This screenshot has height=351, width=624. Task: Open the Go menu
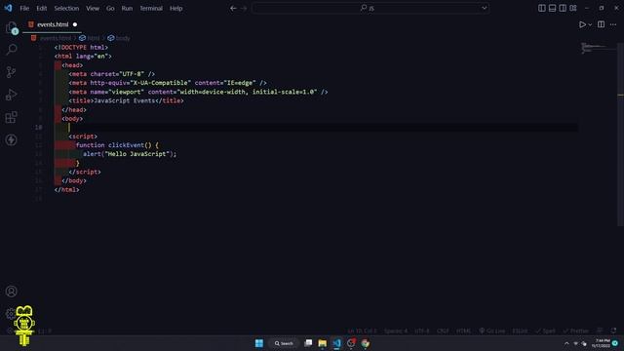[110, 8]
